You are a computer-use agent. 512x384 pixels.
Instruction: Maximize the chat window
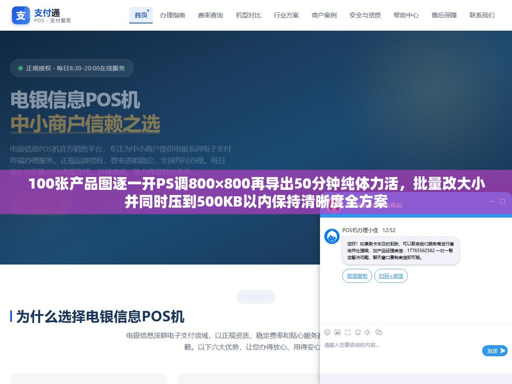point(502,201)
